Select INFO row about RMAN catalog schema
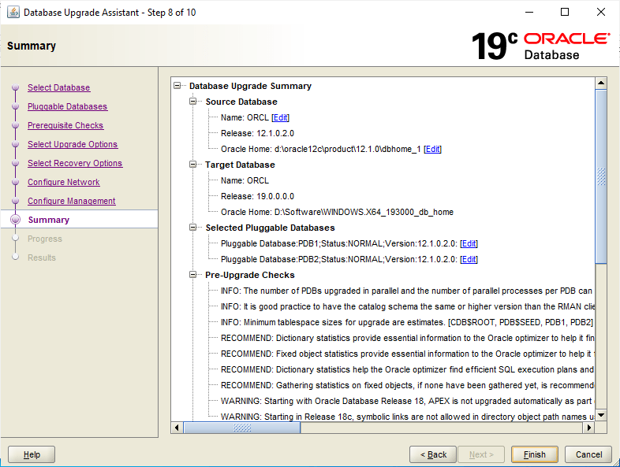 (407, 306)
